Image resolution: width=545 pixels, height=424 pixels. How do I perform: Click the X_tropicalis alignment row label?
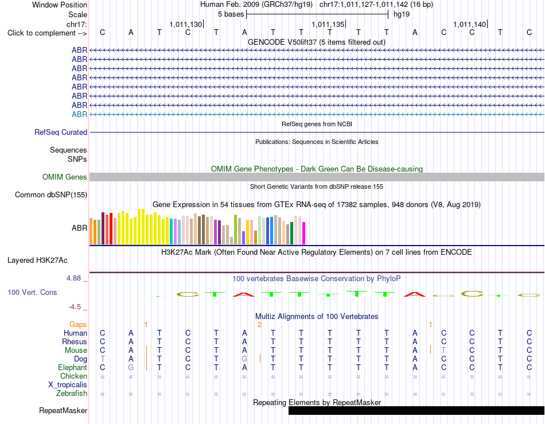[68, 385]
